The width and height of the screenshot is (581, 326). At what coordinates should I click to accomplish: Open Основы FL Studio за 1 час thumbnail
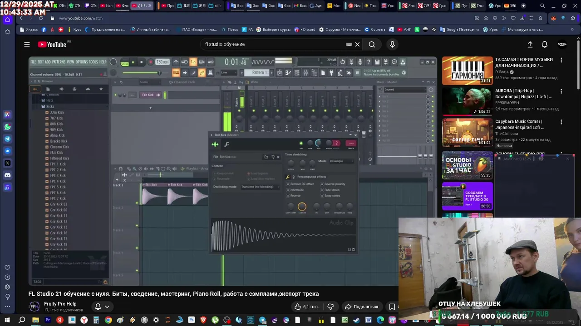468,165
